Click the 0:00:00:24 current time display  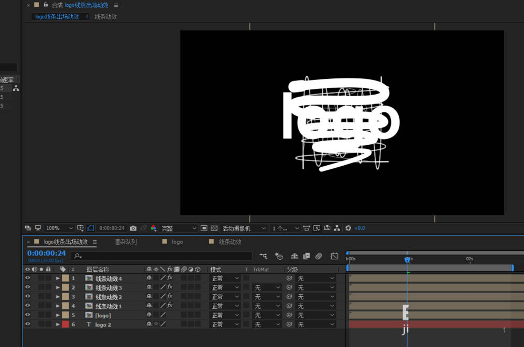pos(47,253)
